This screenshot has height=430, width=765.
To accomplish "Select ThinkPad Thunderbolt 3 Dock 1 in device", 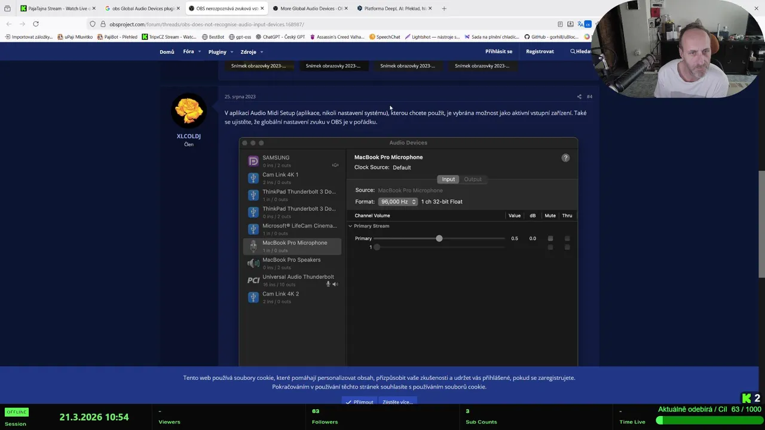I will click(x=292, y=195).
